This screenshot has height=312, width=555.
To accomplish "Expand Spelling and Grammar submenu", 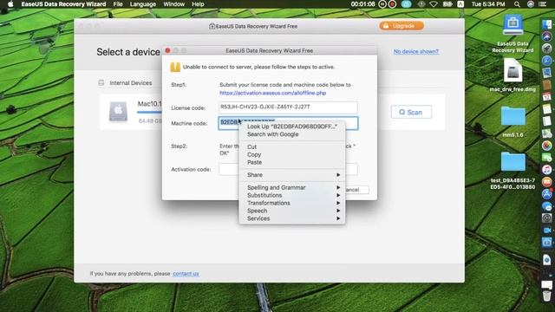I will click(292, 187).
